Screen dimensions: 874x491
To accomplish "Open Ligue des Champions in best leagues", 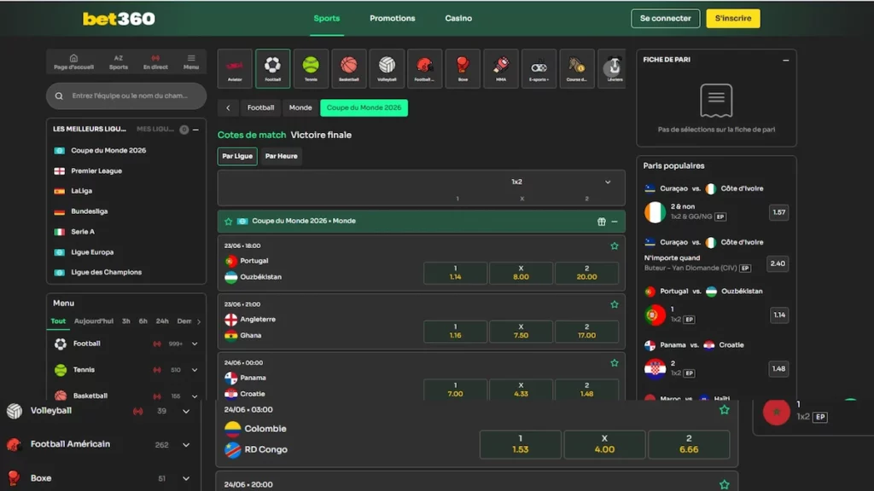I will pyautogui.click(x=106, y=272).
